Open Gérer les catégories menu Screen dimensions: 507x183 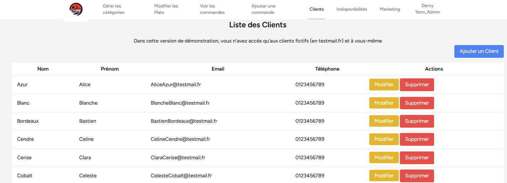(113, 9)
